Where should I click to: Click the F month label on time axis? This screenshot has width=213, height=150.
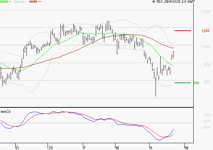point(85,148)
